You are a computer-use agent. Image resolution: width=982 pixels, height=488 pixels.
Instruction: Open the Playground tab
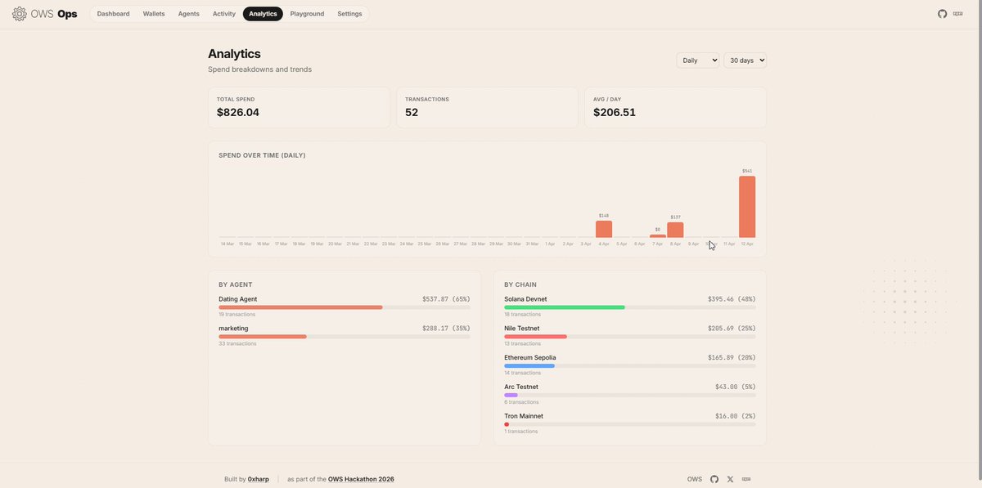pyautogui.click(x=307, y=14)
